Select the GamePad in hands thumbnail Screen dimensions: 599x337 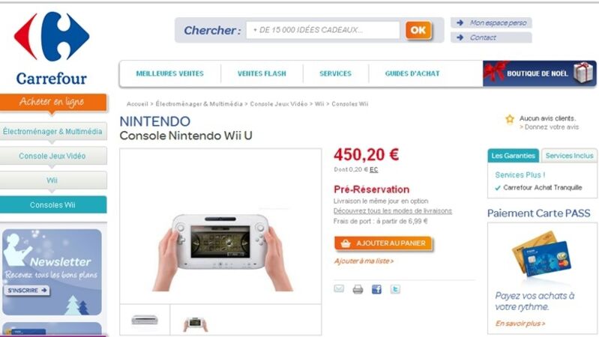point(195,324)
